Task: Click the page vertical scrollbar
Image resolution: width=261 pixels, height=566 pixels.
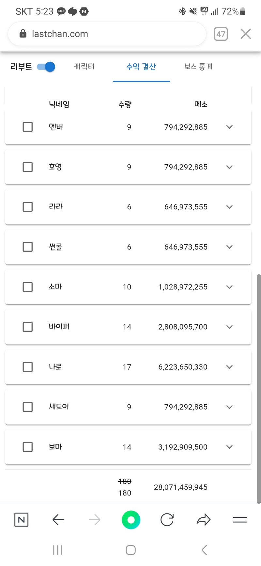Action: point(259,389)
